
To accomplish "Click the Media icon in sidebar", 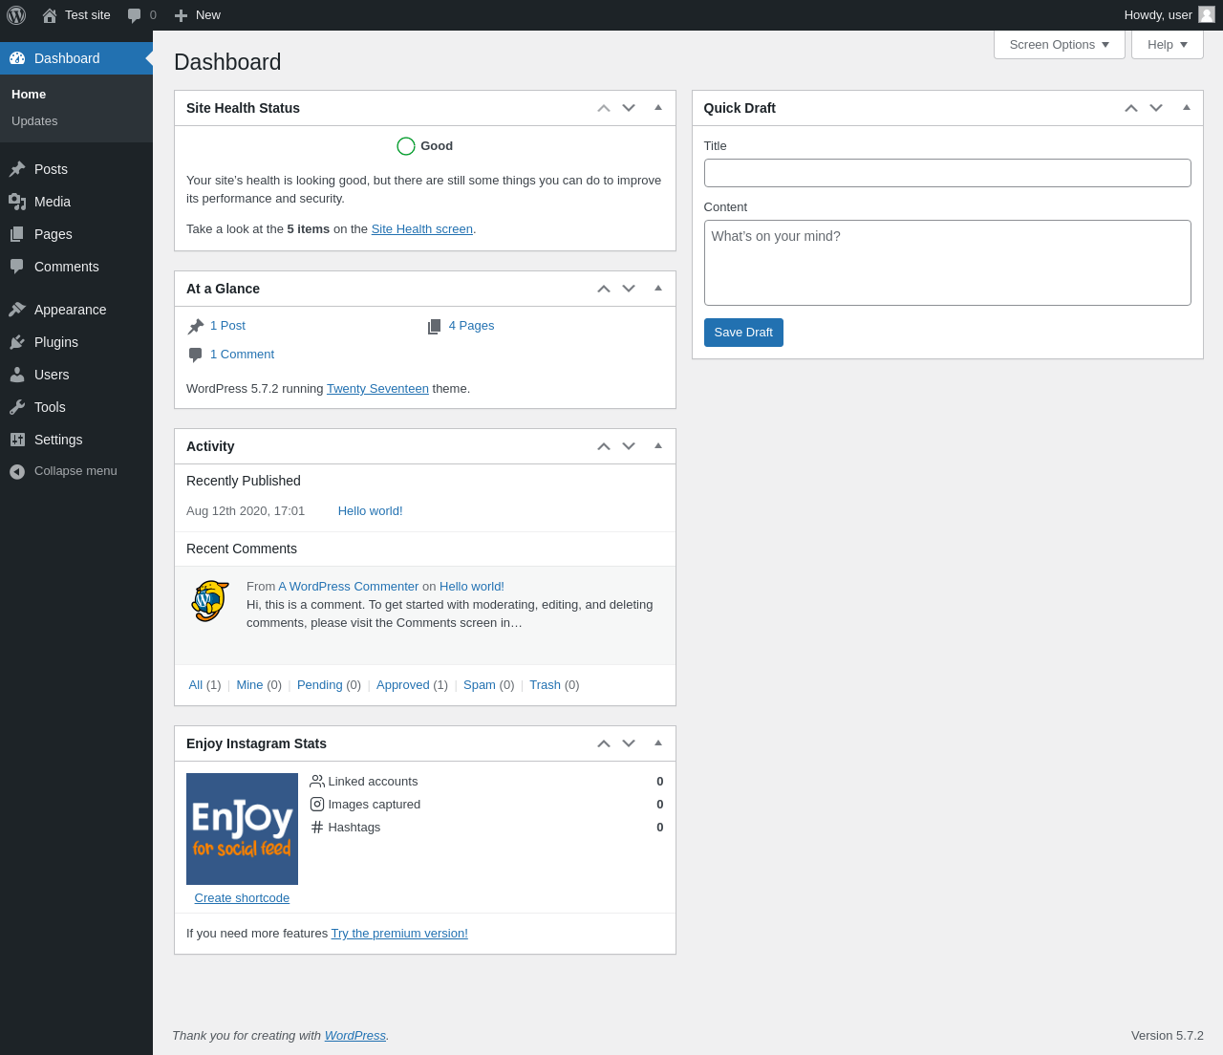I will 17,202.
